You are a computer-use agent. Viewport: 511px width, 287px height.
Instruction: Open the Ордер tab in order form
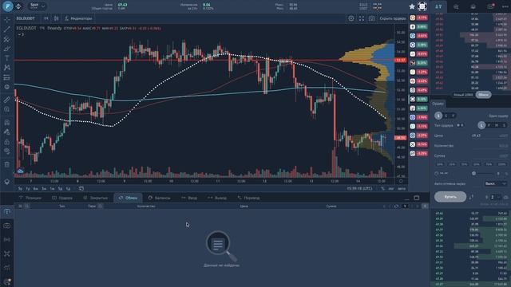(x=438, y=104)
